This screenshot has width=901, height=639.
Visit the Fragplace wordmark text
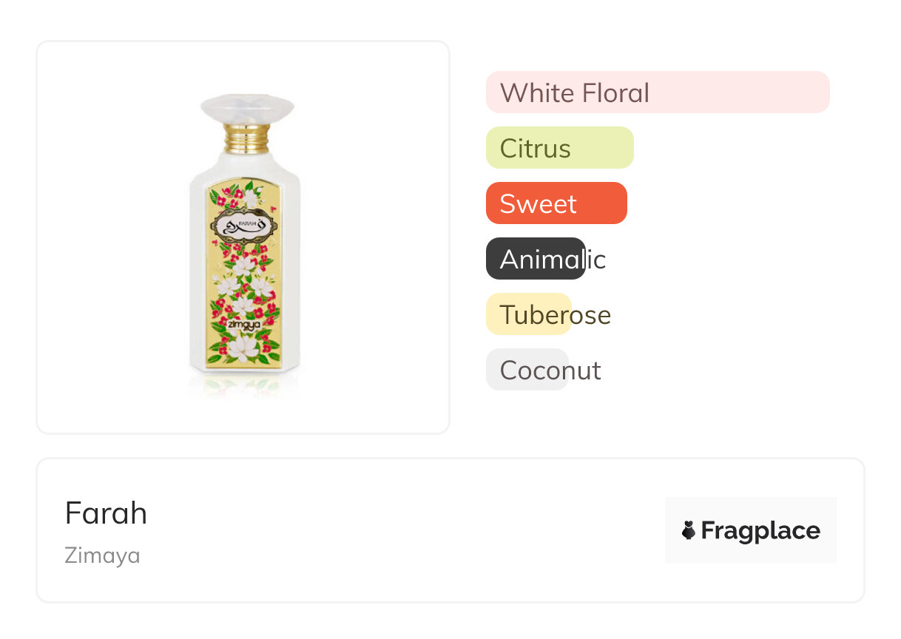click(x=760, y=530)
